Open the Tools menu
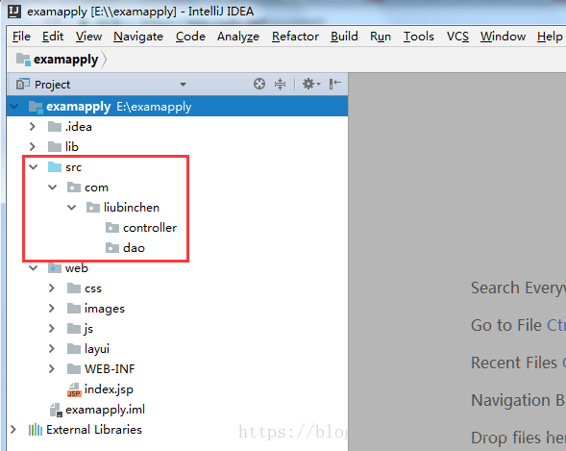The image size is (566, 451). click(x=419, y=37)
